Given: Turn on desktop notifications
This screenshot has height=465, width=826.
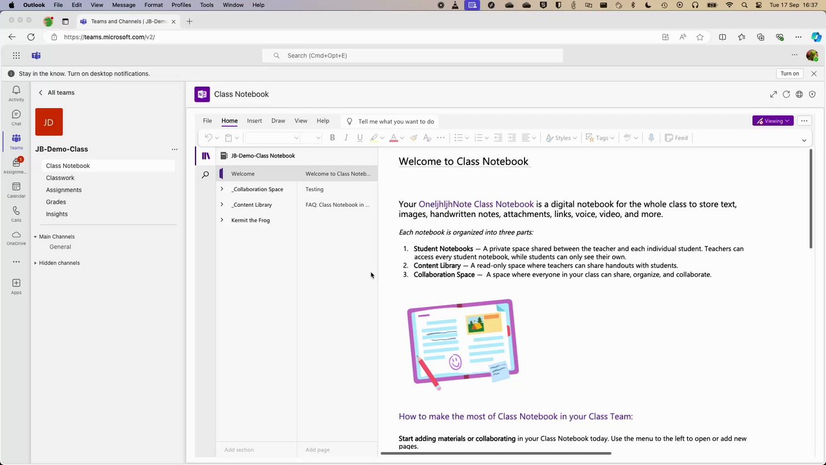Looking at the screenshot, I should [x=790, y=74].
